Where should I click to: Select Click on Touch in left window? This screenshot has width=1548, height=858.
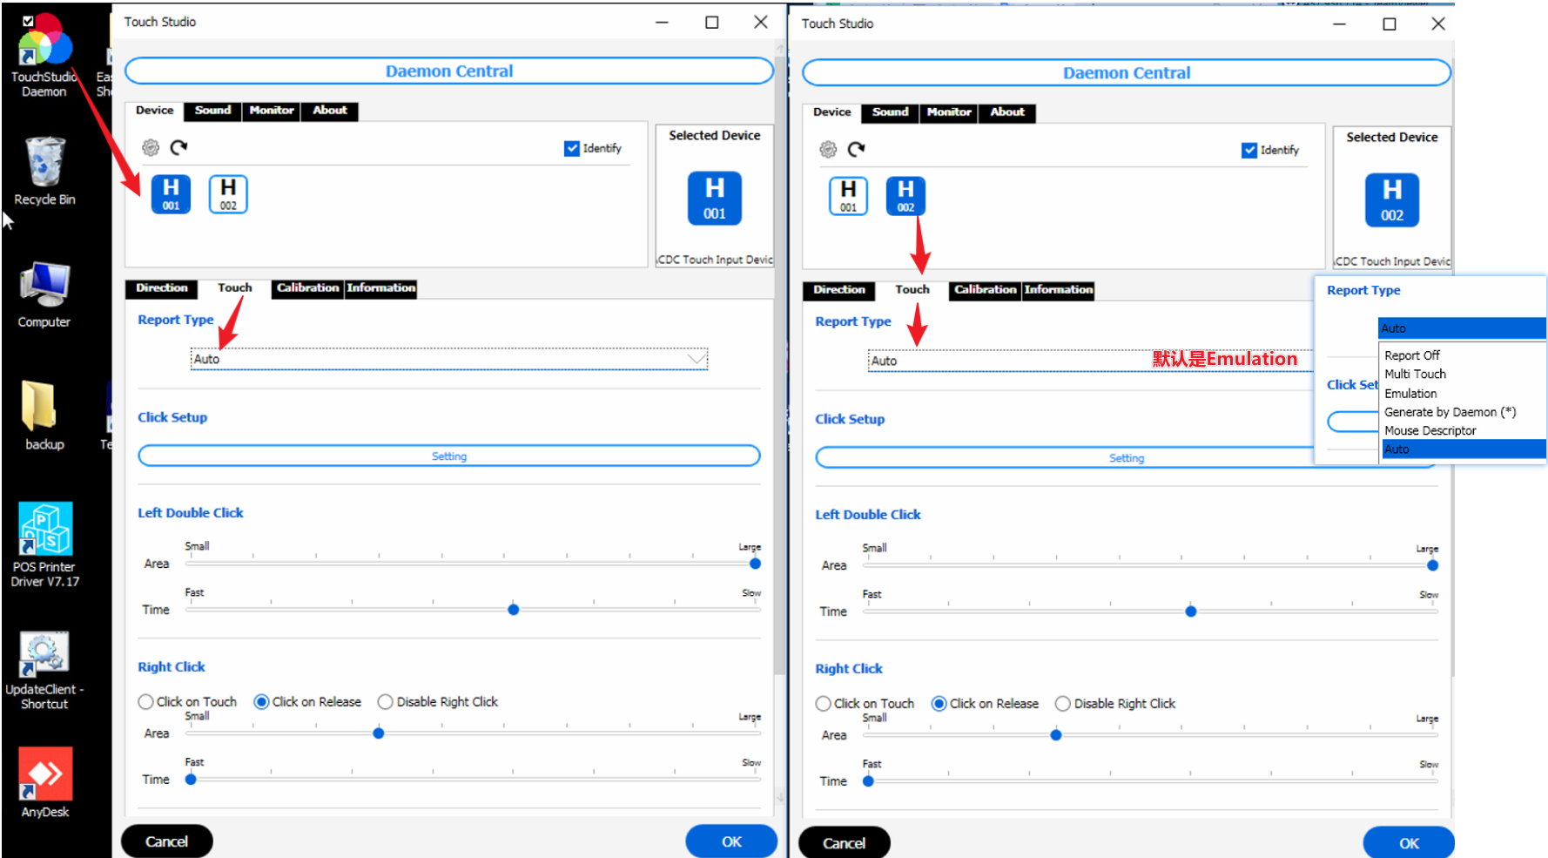(x=187, y=701)
